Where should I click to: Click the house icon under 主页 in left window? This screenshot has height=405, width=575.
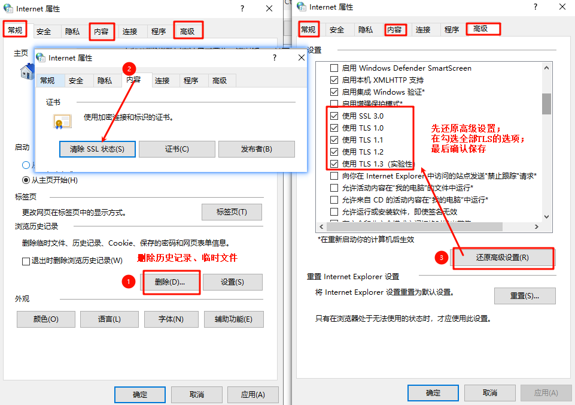27,71
